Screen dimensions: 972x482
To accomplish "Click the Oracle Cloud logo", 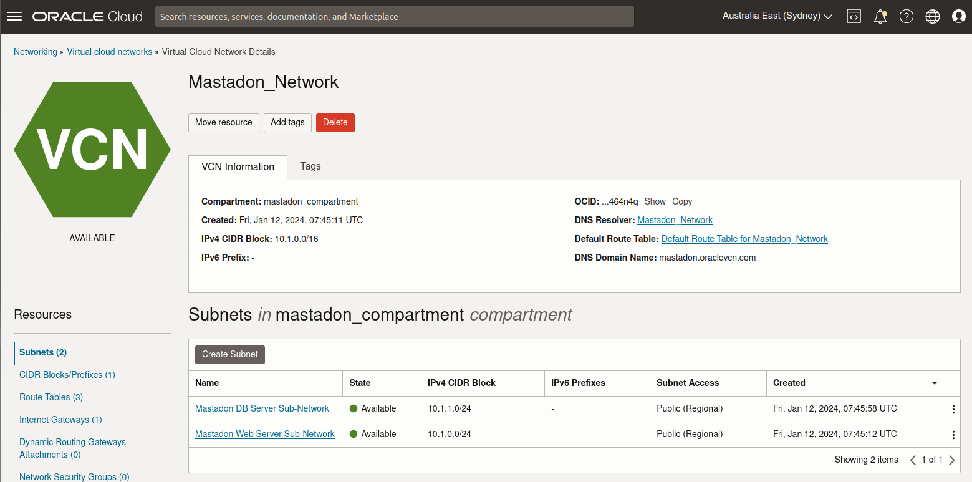I will (87, 17).
